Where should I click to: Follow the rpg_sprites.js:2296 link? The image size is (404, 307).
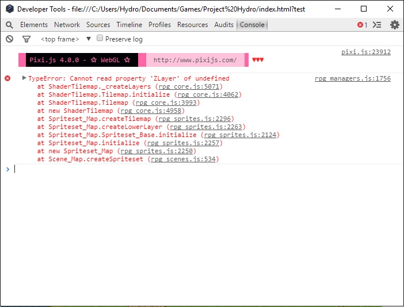coord(195,119)
